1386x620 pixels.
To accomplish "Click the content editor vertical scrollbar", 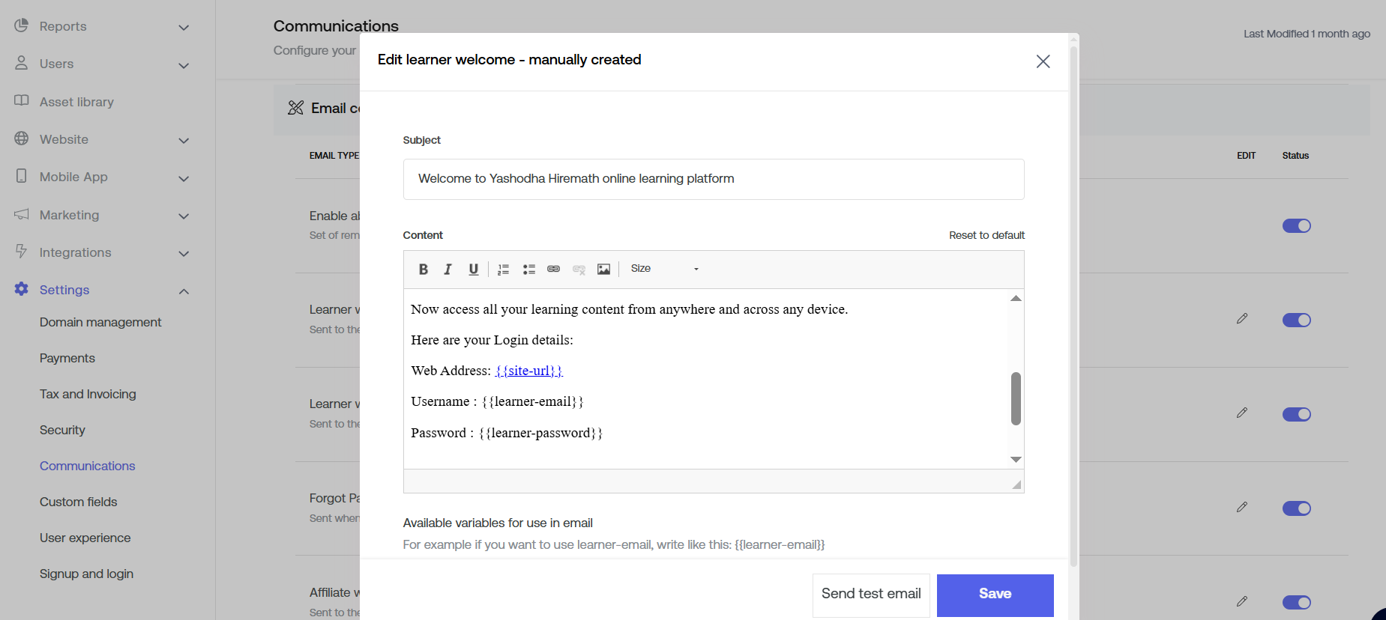I will (x=1016, y=398).
